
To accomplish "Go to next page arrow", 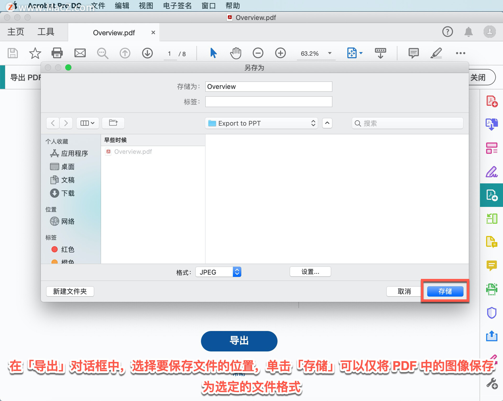I will coord(147,53).
